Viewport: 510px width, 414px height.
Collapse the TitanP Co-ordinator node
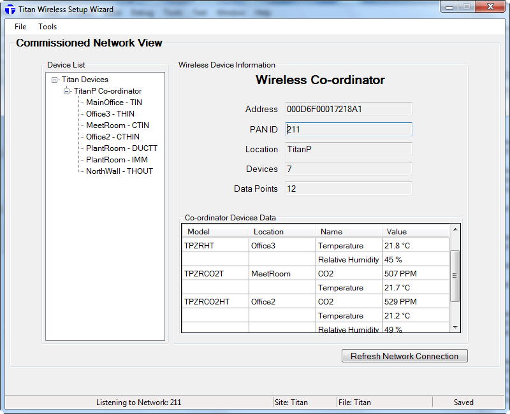coord(66,91)
